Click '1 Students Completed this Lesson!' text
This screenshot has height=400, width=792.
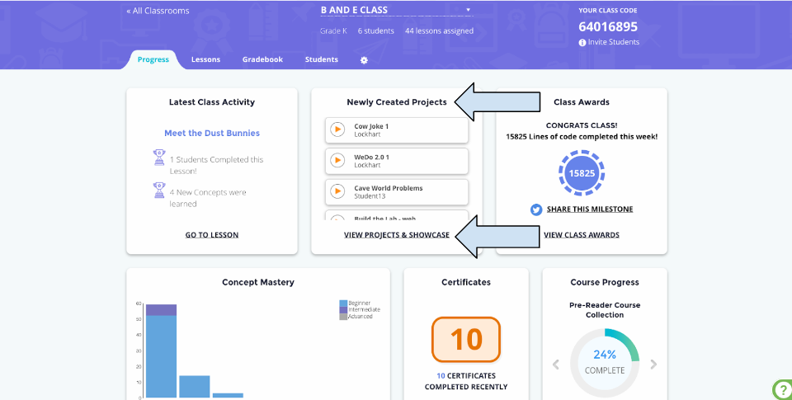[216, 165]
